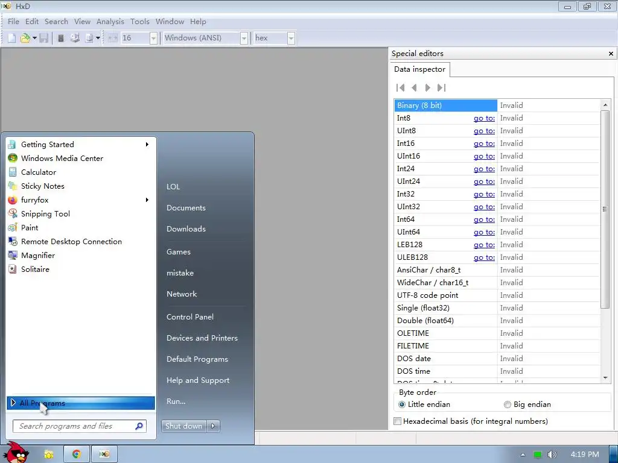Click the Start button with red bird

click(x=16, y=453)
